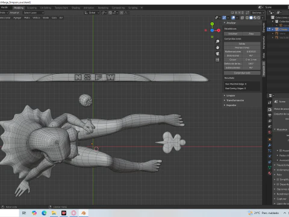
Task: Open Copilot from the taskbar
Action: coord(34,213)
